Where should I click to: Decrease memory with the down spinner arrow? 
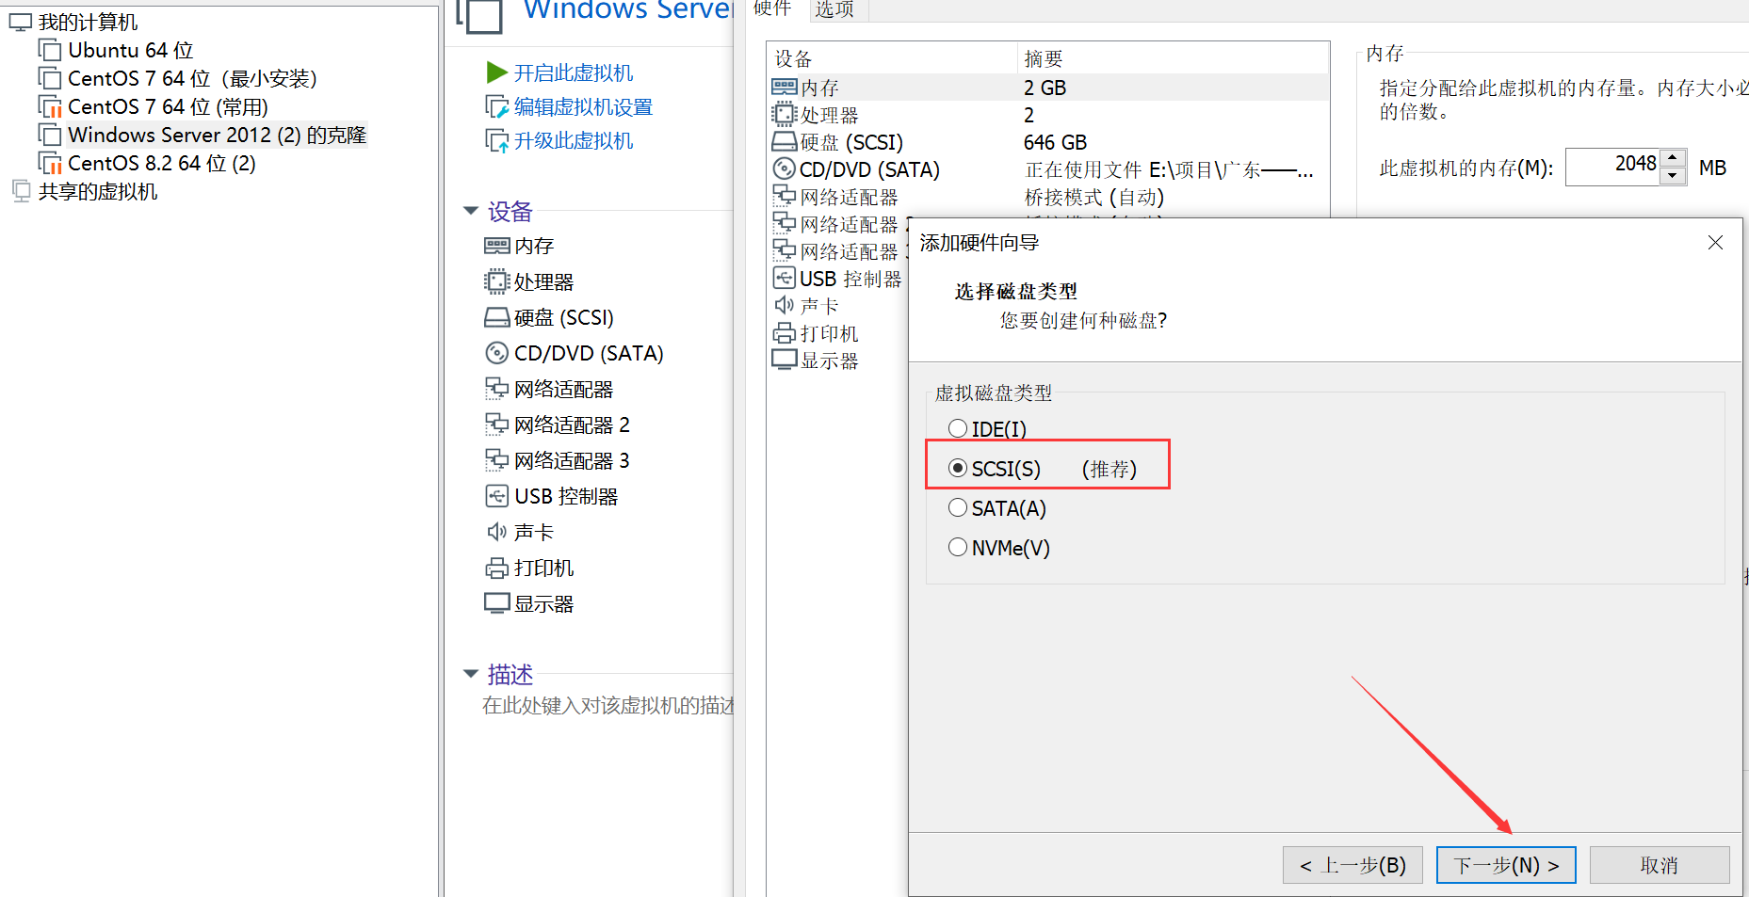coord(1673,176)
